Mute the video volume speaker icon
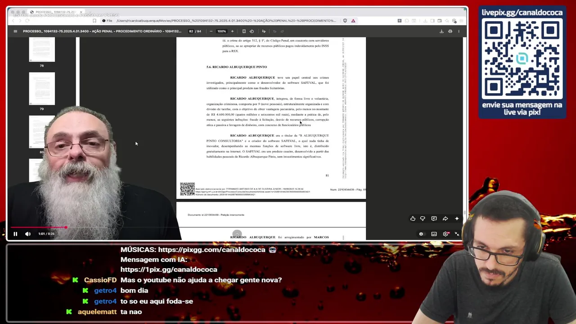The image size is (576, 324). 28,234
